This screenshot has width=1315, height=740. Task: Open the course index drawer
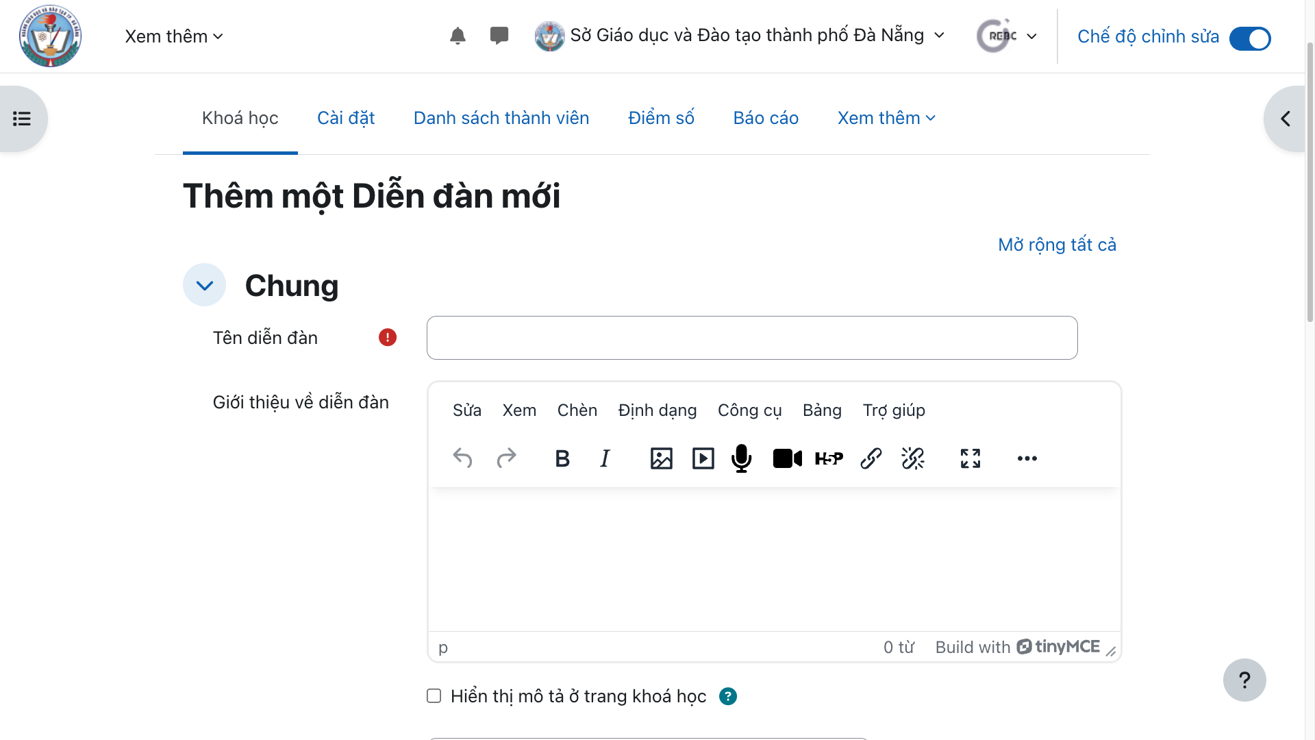tap(22, 119)
